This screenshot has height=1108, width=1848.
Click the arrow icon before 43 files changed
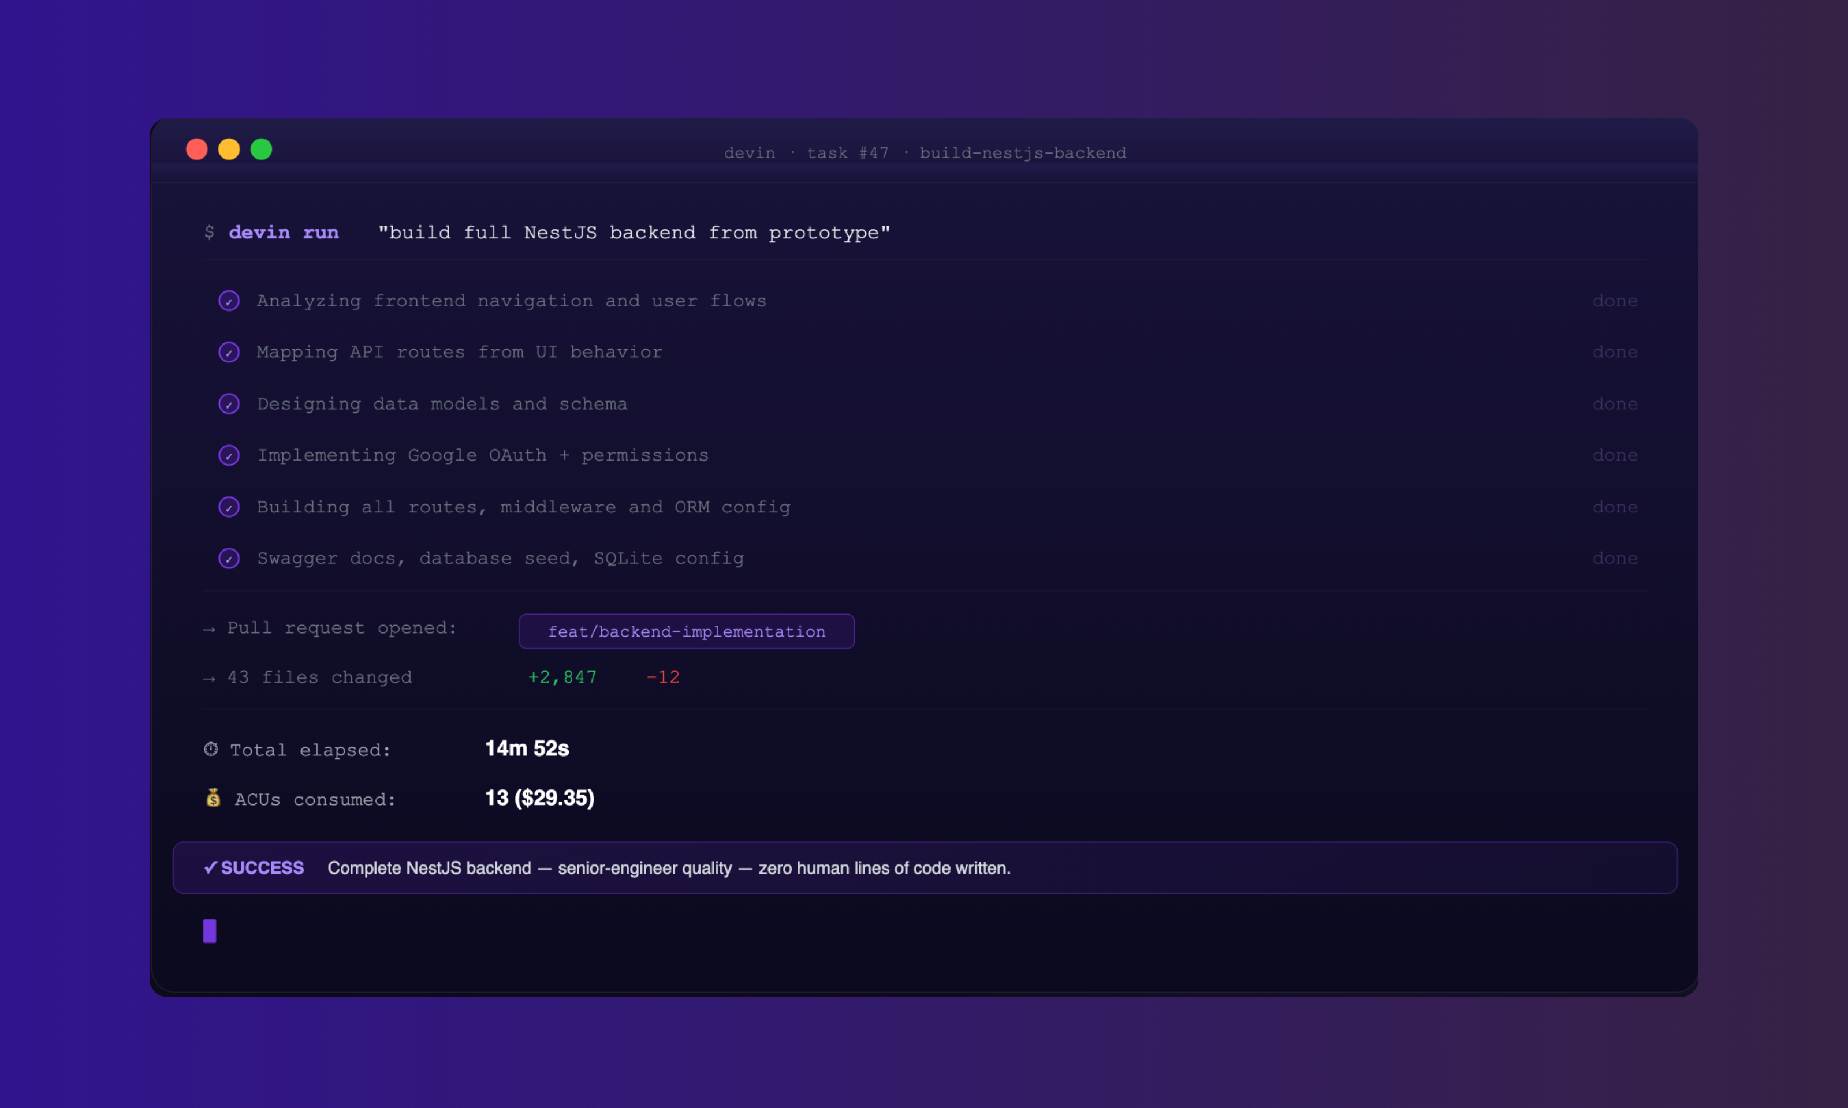208,678
